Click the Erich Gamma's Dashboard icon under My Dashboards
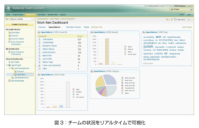The image size is (199, 128). coord(9,52)
